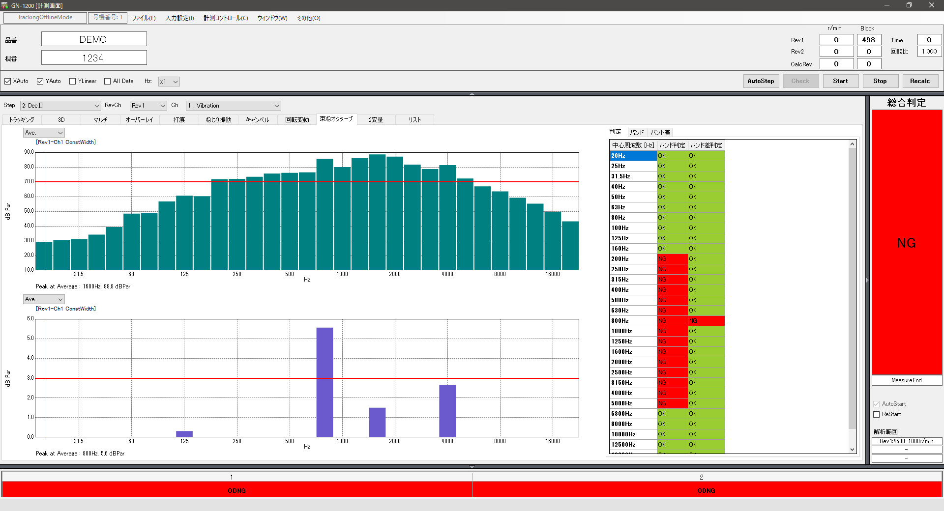Open the upper graph Ave. dropdown

coord(44,133)
